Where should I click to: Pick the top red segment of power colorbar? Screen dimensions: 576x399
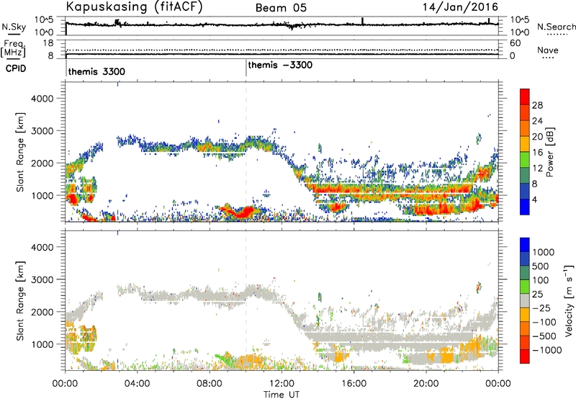tap(525, 97)
